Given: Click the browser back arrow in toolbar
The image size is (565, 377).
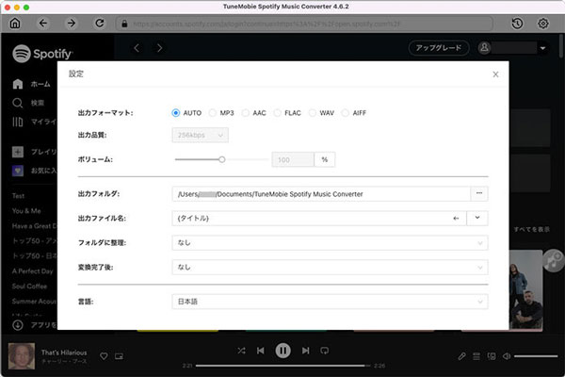Looking at the screenshot, I should click(x=43, y=24).
